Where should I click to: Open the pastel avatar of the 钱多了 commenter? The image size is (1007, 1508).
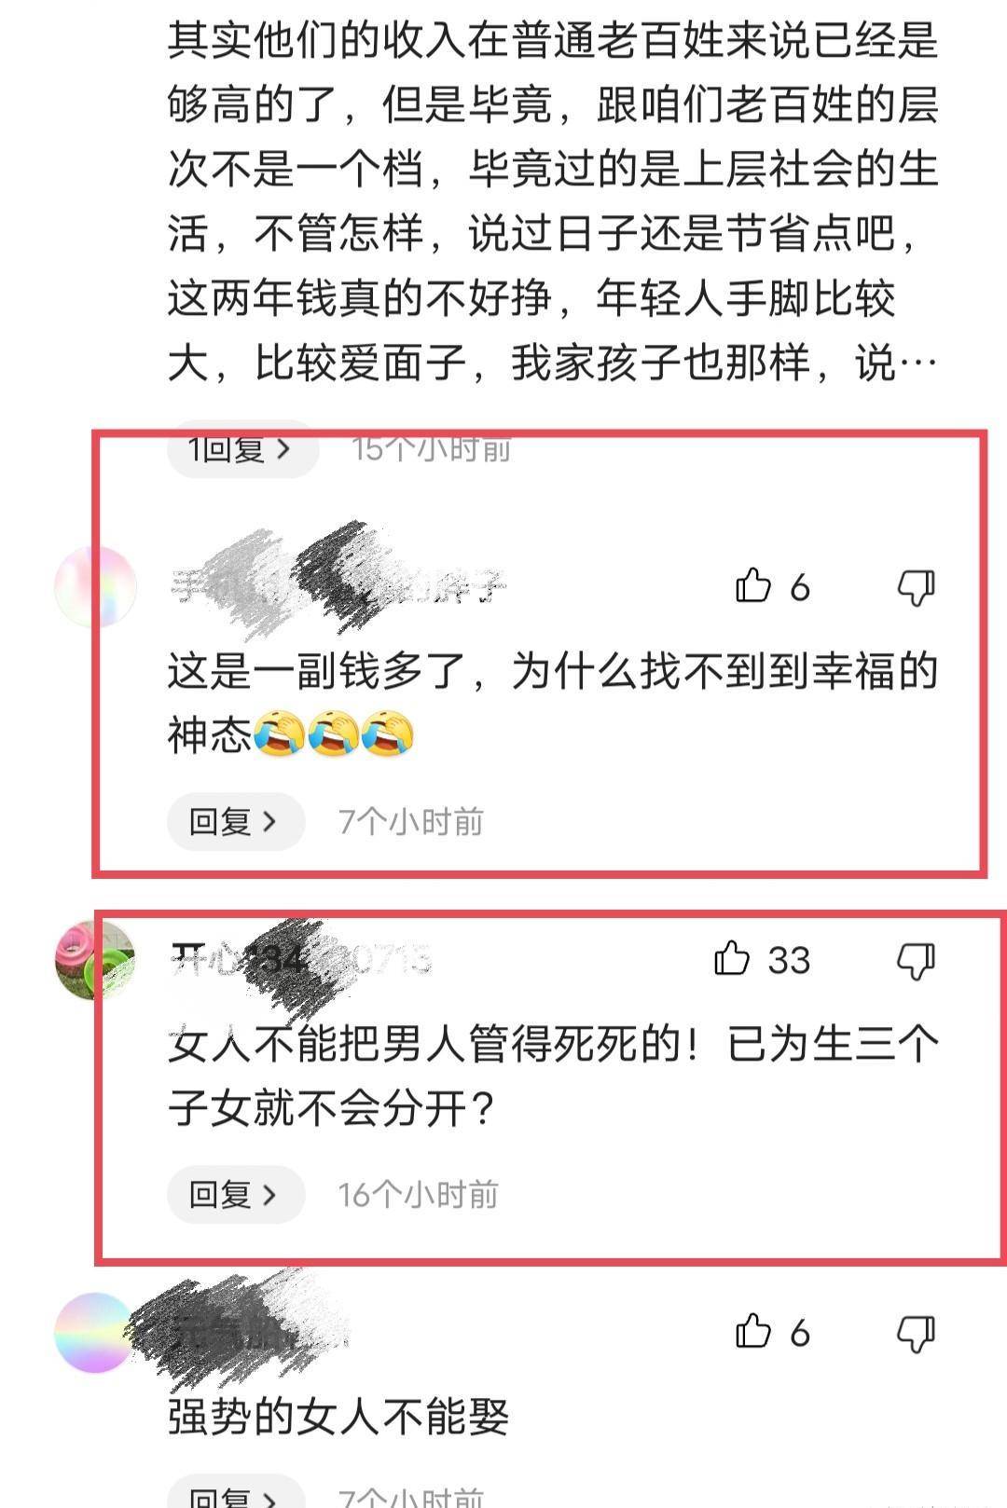point(96,587)
